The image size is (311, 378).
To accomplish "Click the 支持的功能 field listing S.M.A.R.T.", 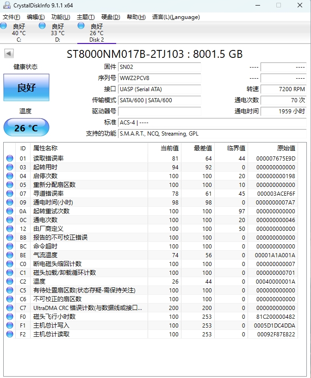I will [212, 134].
